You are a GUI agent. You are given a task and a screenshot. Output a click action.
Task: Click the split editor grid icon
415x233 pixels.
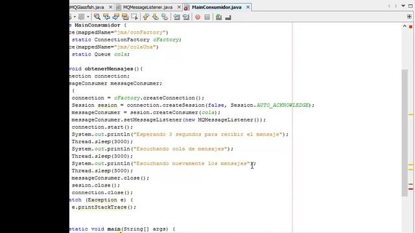(x=409, y=17)
